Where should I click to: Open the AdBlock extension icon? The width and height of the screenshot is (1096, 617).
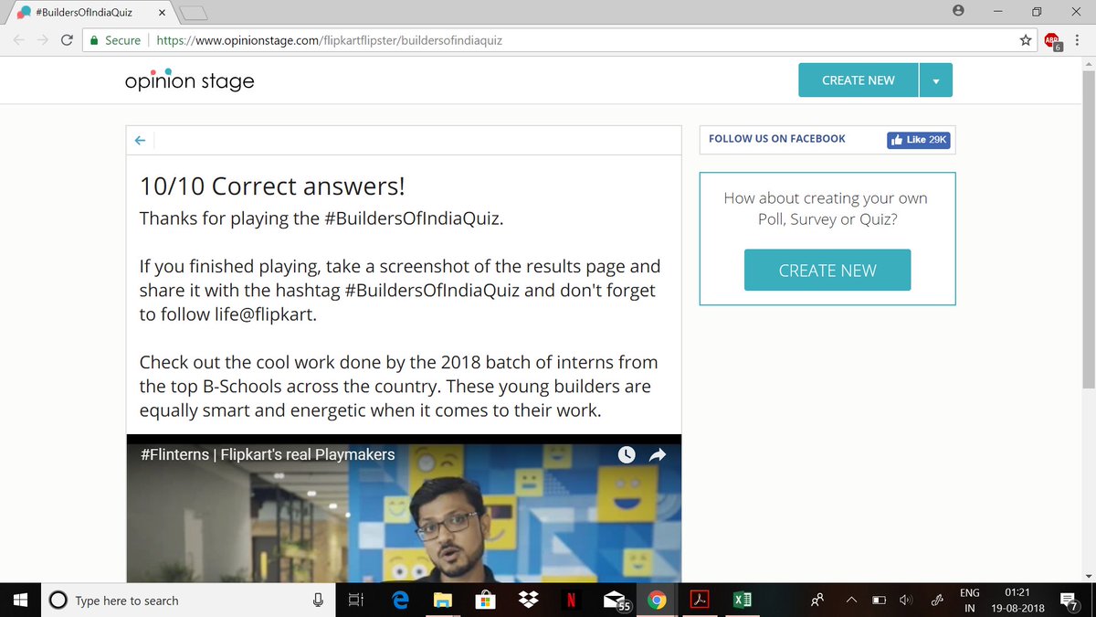click(1053, 41)
